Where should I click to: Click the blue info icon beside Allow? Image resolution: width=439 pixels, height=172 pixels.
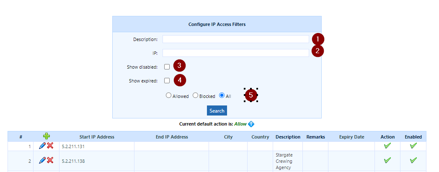coord(251,124)
